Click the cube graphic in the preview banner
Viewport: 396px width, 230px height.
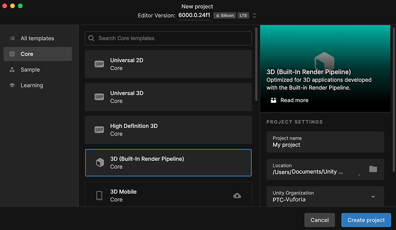(324, 61)
